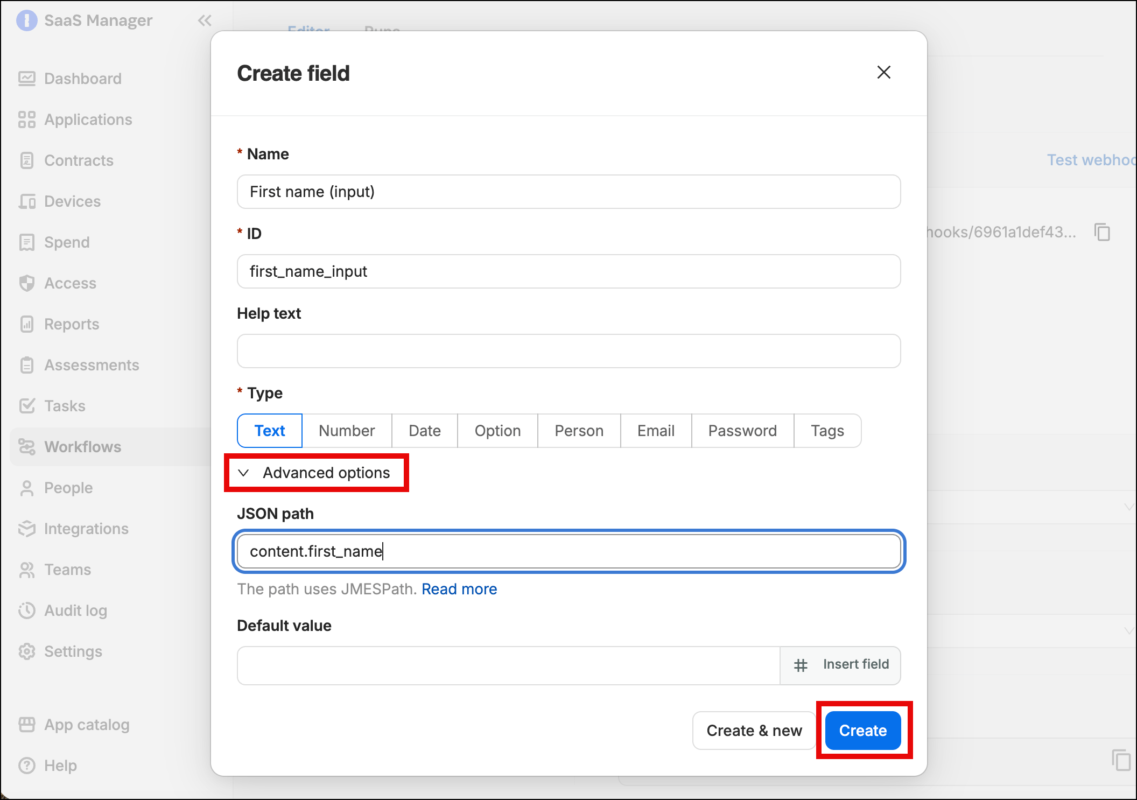Click the Default value input field
This screenshot has width=1137, height=800.
509,665
